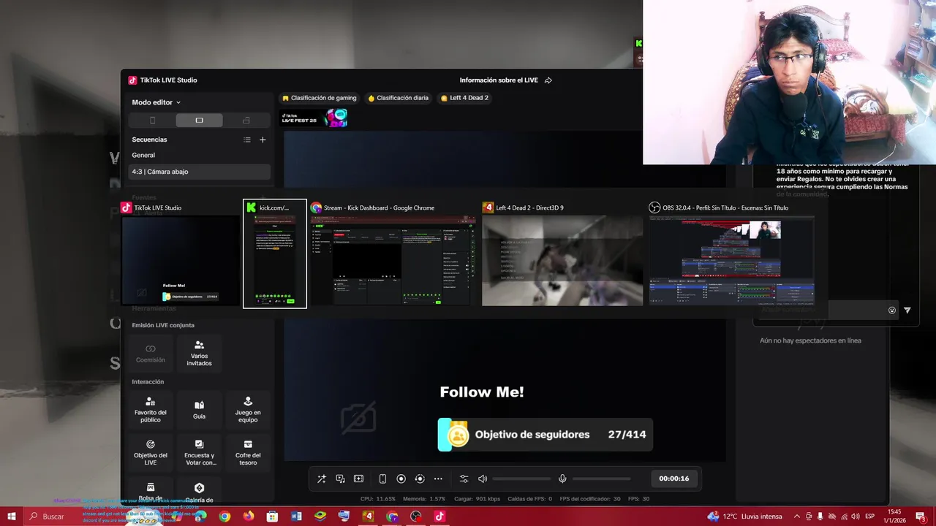Click the TikTok LIVE Fest 25 banner

tap(314, 118)
